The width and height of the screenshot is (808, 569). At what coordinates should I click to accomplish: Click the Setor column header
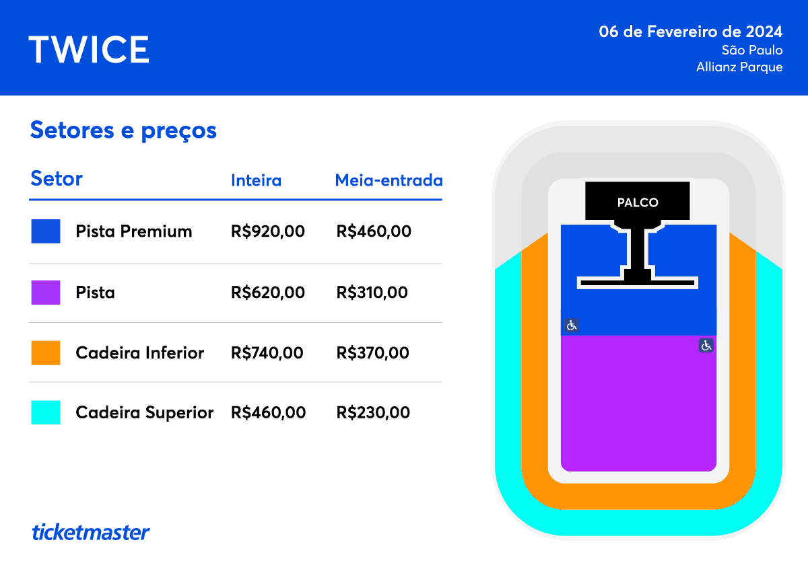[x=57, y=179]
